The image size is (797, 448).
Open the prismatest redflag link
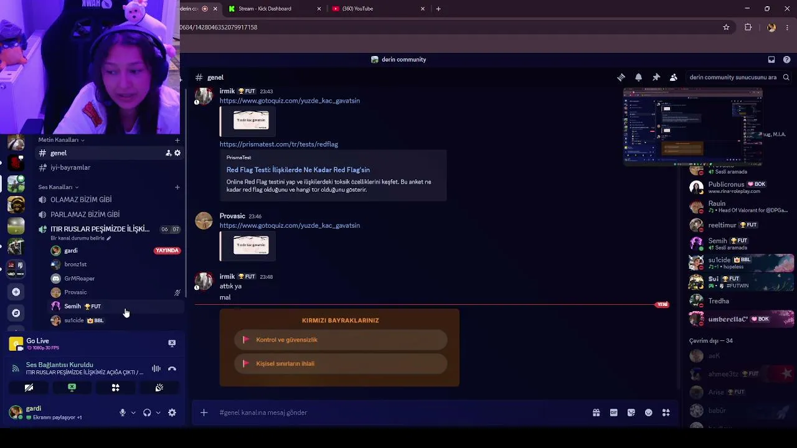point(279,144)
